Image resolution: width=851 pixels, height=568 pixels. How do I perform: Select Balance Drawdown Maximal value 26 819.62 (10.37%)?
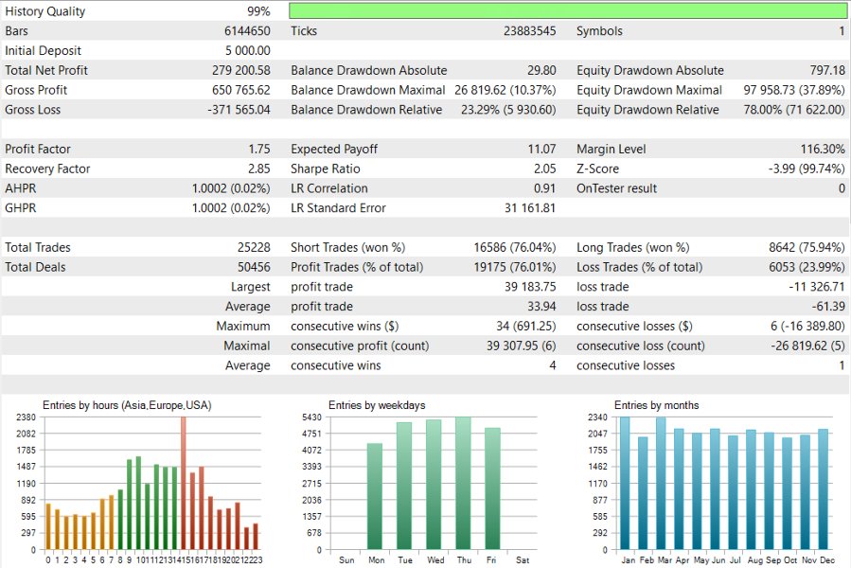[505, 90]
